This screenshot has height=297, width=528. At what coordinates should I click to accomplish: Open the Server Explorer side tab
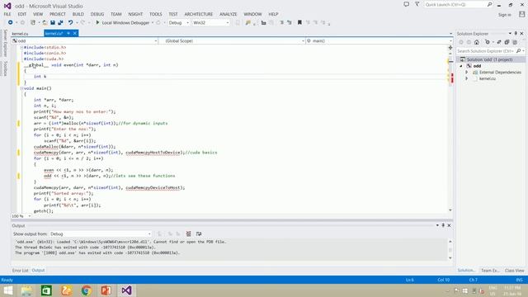[5, 43]
